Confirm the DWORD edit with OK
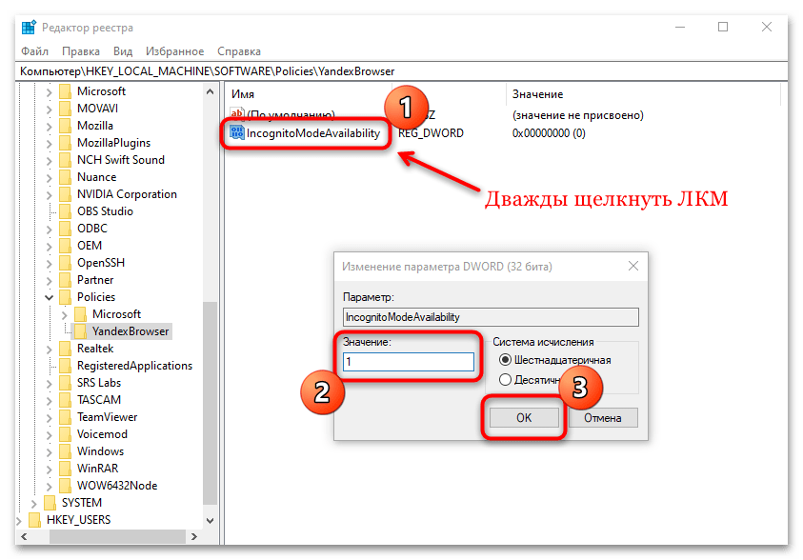 524,418
